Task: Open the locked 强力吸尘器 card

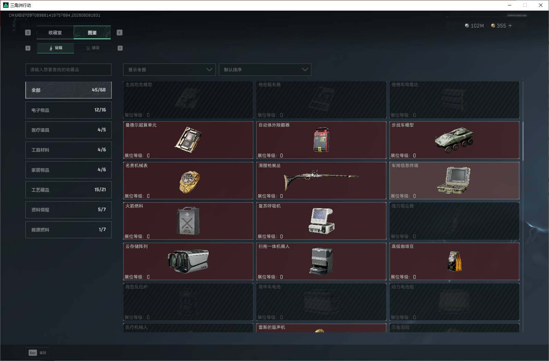Action: (x=454, y=221)
